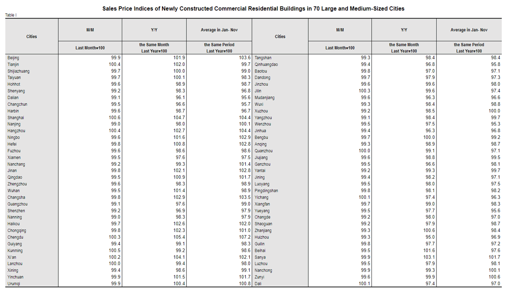Select value 100.5 in Kunming's row
The width and height of the screenshot is (506, 288).
tap(115, 250)
